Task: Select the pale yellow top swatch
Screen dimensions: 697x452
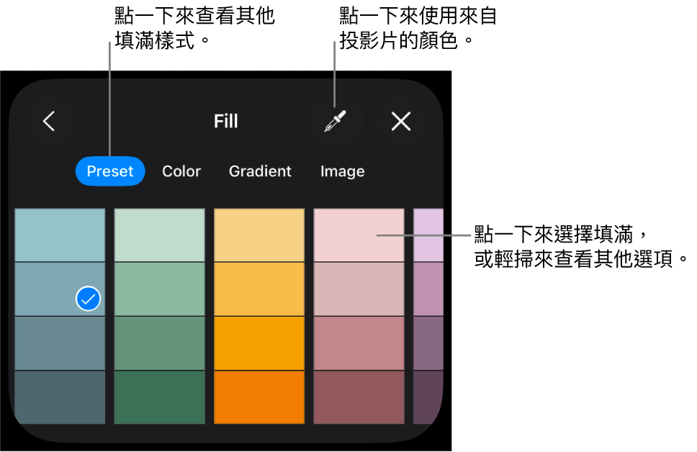Action: click(259, 235)
